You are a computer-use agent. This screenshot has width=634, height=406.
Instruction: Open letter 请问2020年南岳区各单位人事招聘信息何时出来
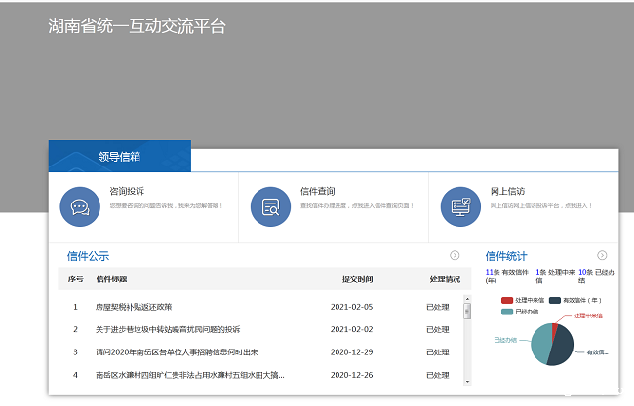(x=177, y=351)
